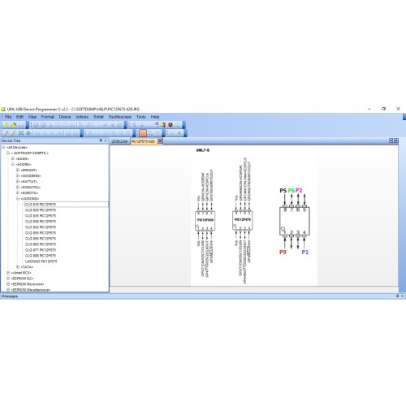
Task: Click the green circular arrows icon
Action: click(28, 133)
